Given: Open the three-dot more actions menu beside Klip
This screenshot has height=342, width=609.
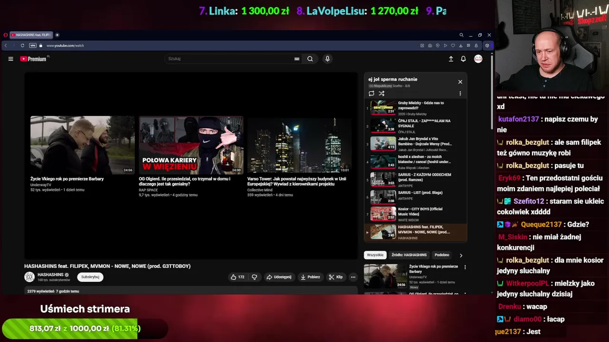Looking at the screenshot, I should coord(353,277).
